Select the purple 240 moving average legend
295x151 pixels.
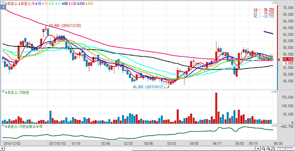(81, 4)
